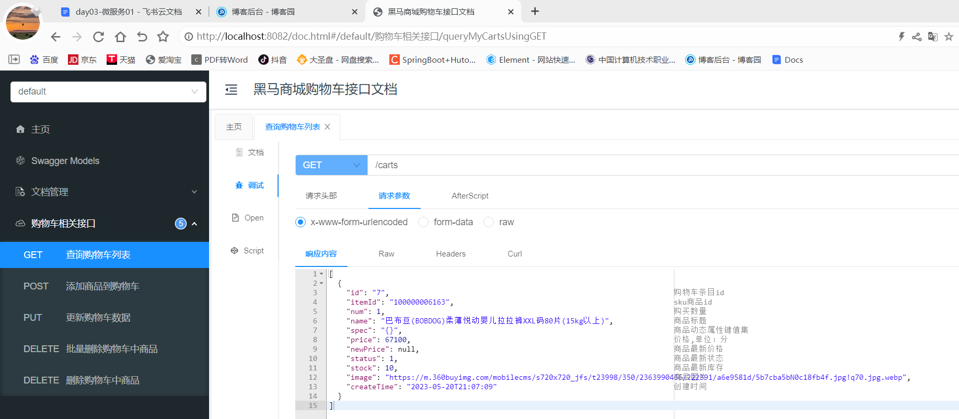
Task: Select the form-data radio option
Action: pyautogui.click(x=423, y=222)
